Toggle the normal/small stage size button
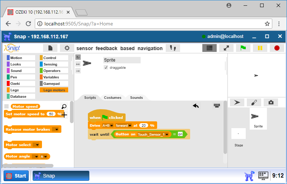The image size is (287, 184). tap(210, 48)
